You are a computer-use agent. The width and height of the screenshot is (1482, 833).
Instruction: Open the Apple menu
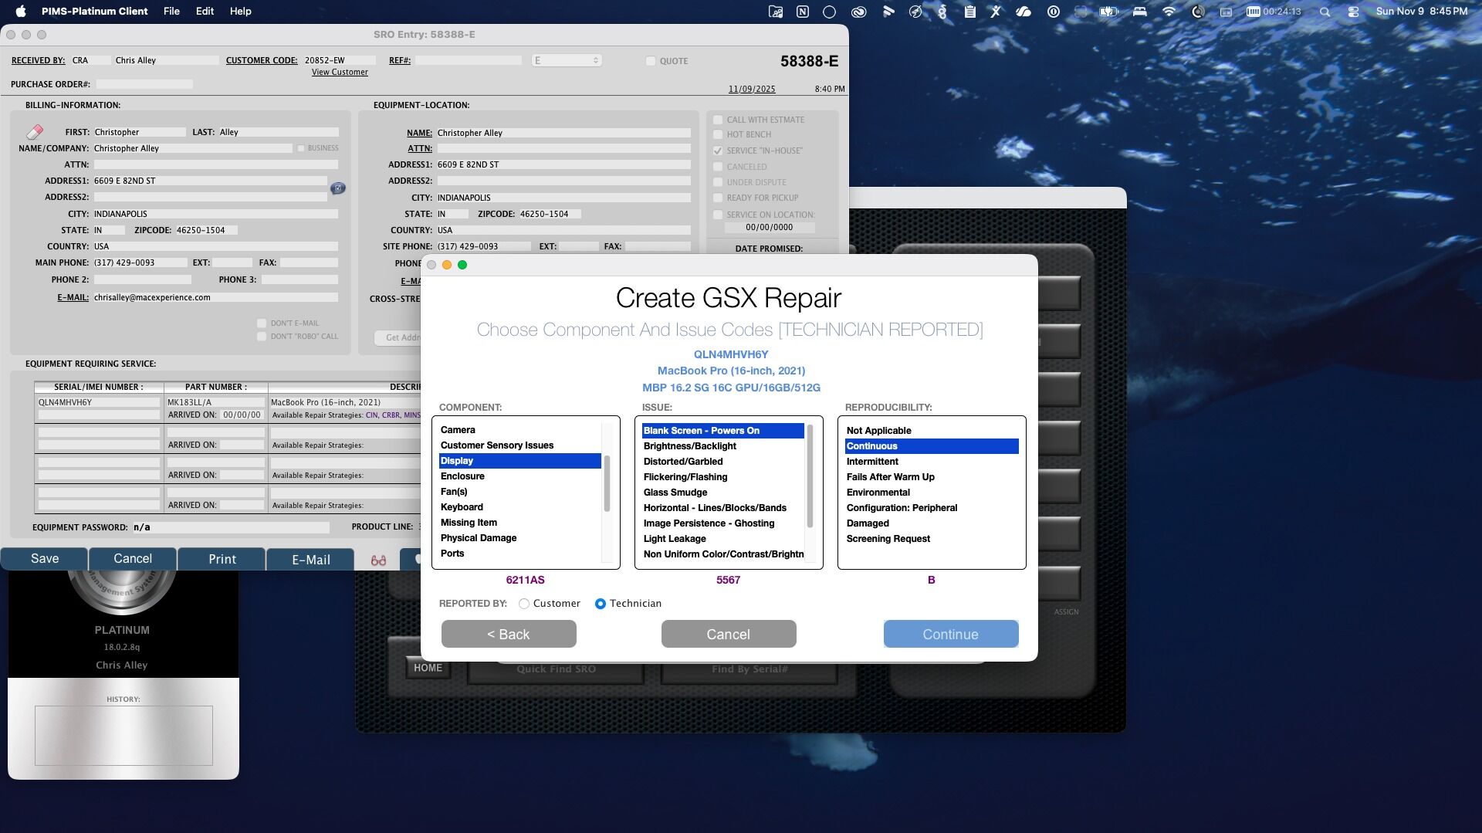pyautogui.click(x=21, y=12)
